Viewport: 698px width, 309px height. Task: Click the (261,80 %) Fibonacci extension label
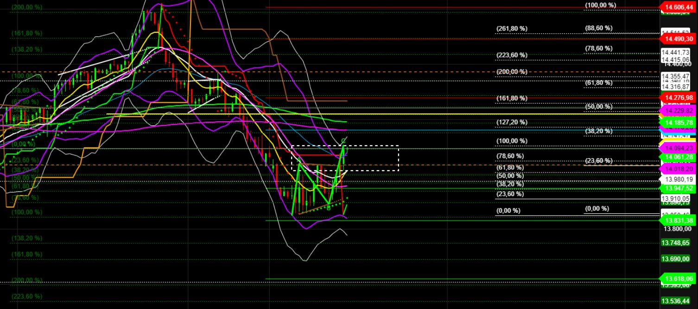pyautogui.click(x=512, y=28)
